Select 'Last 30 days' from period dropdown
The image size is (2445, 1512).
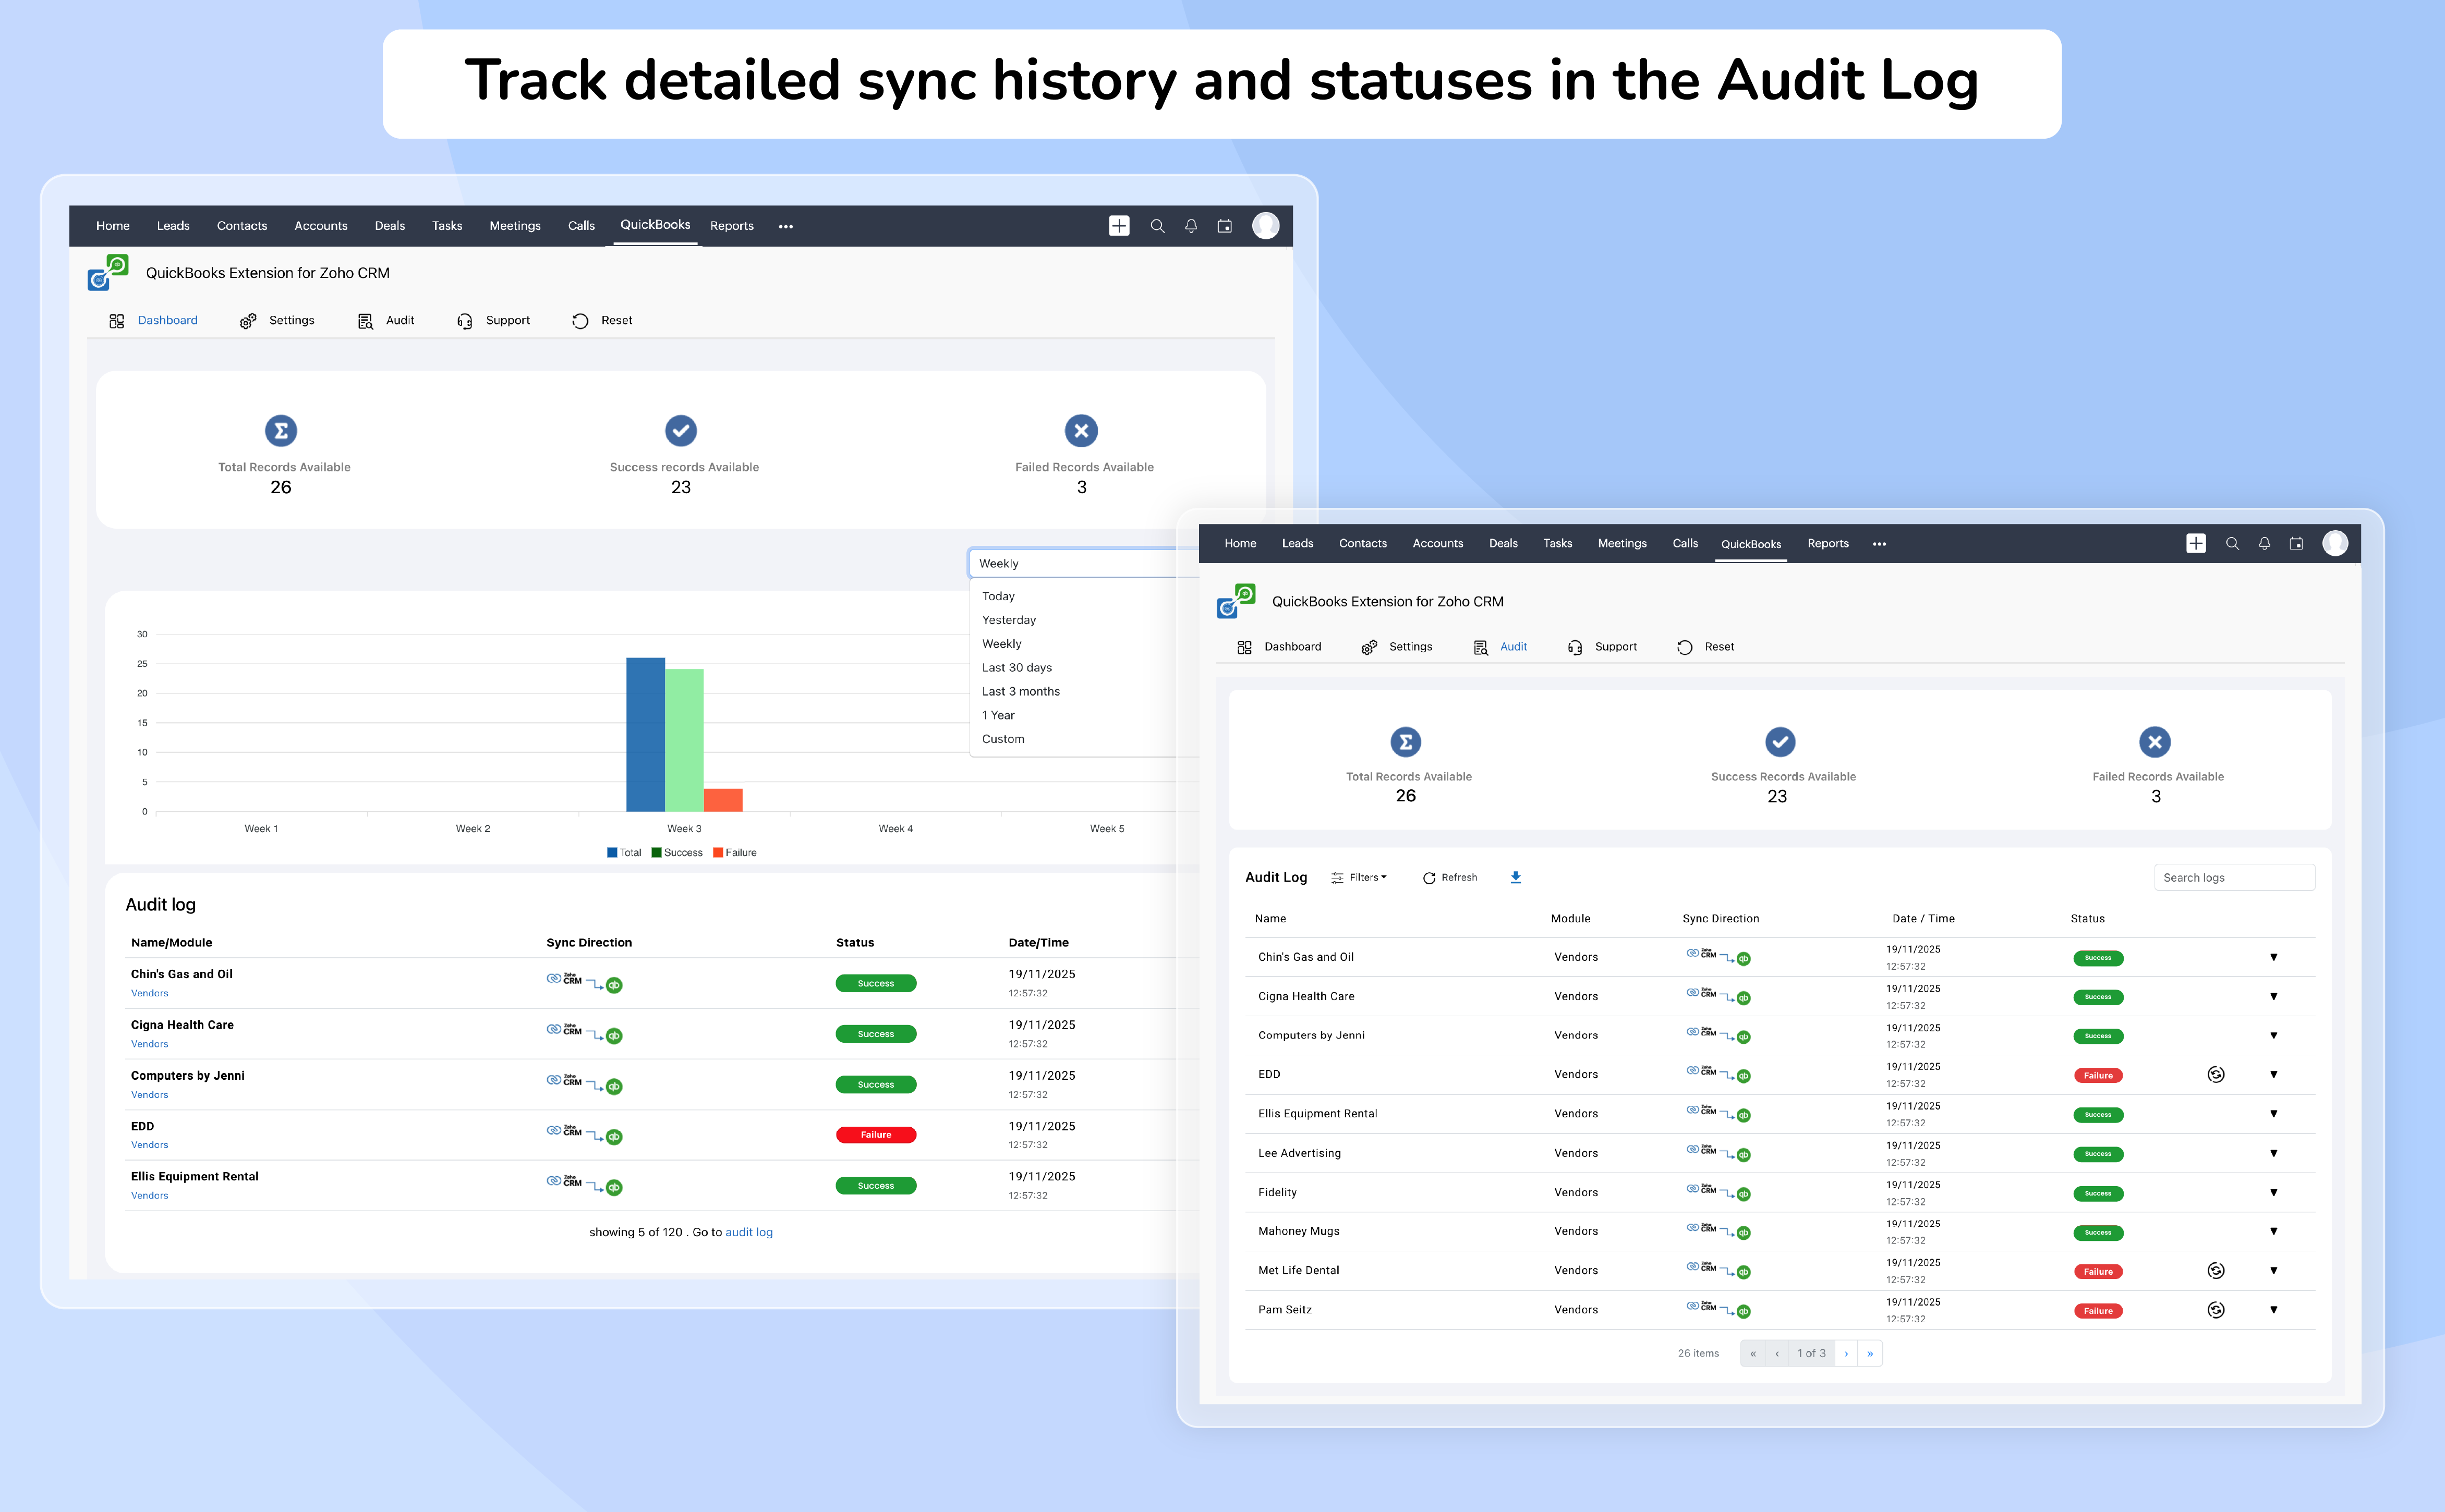(1016, 667)
